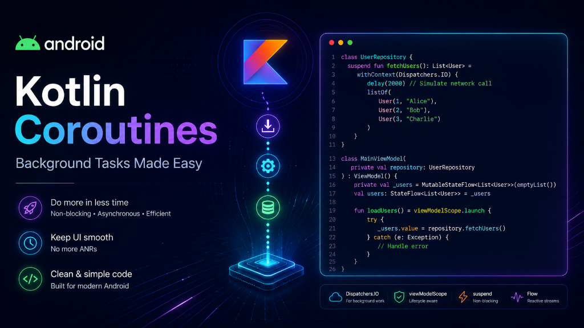Select the gear settings circle icon

tap(268, 166)
